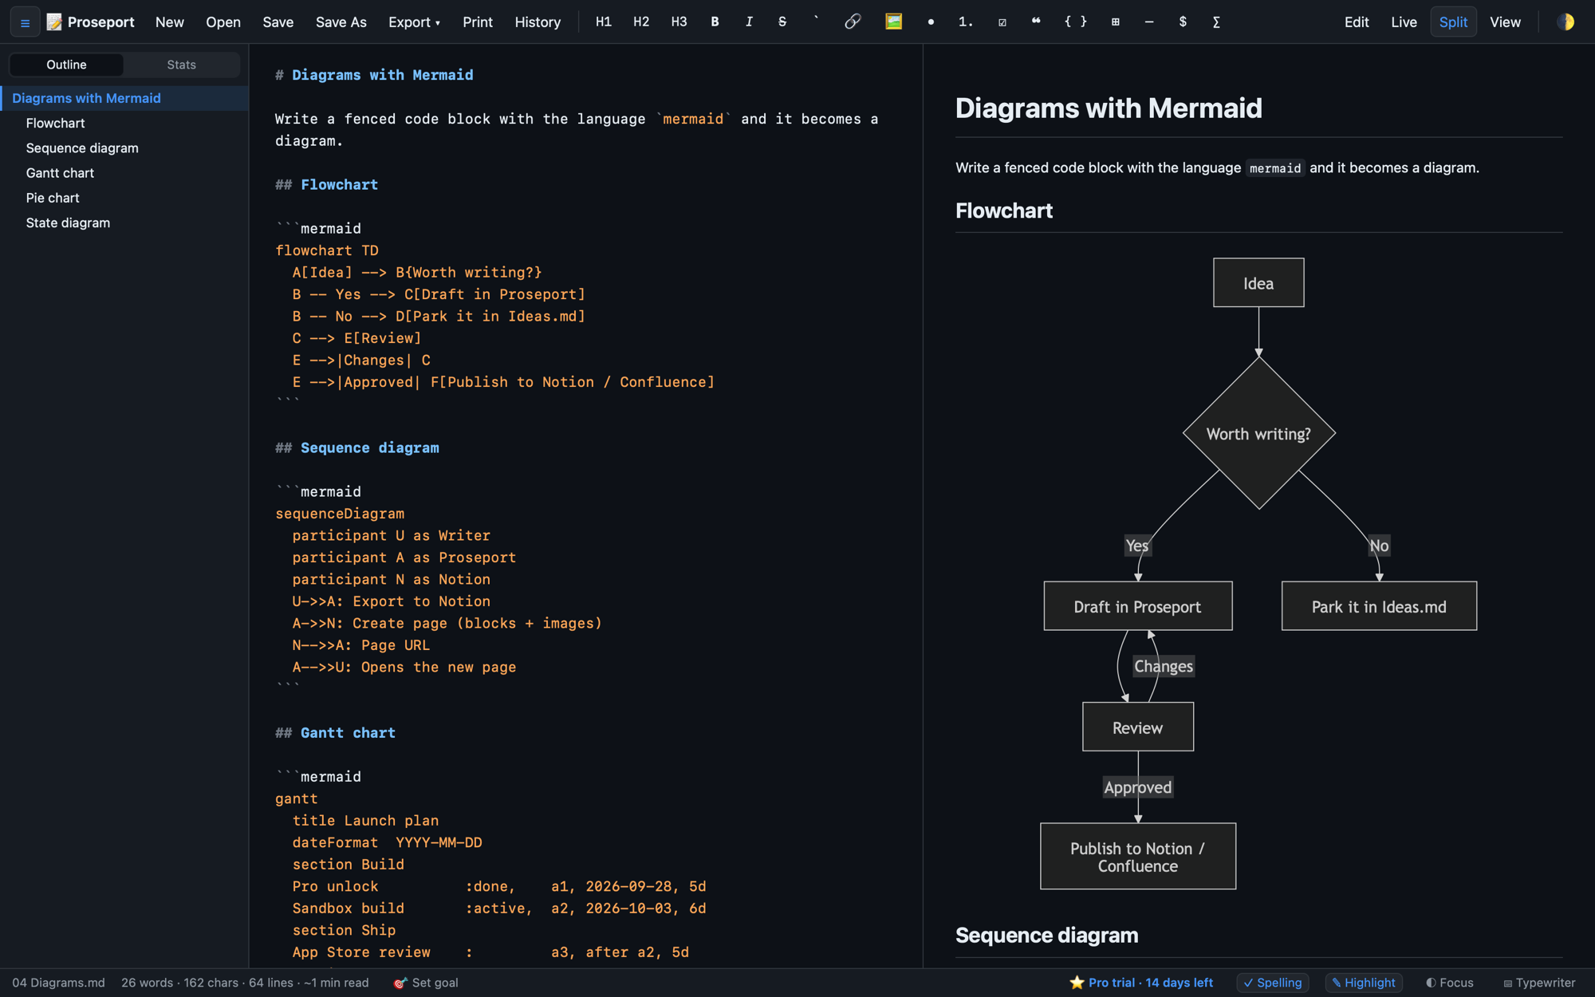Switch to Live mode

(x=1404, y=22)
